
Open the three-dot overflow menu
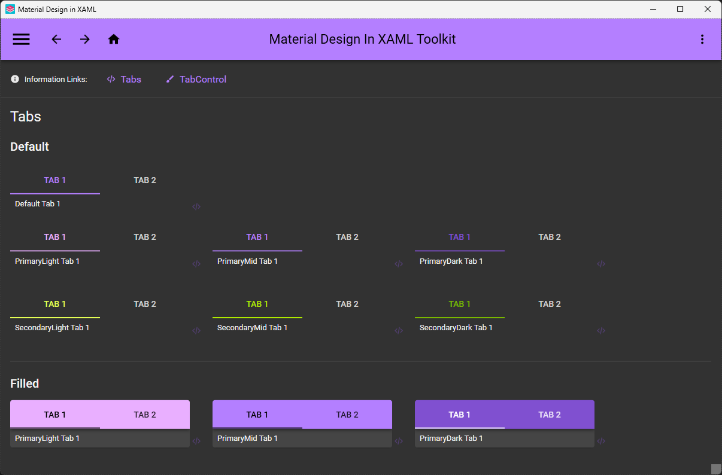(x=702, y=39)
